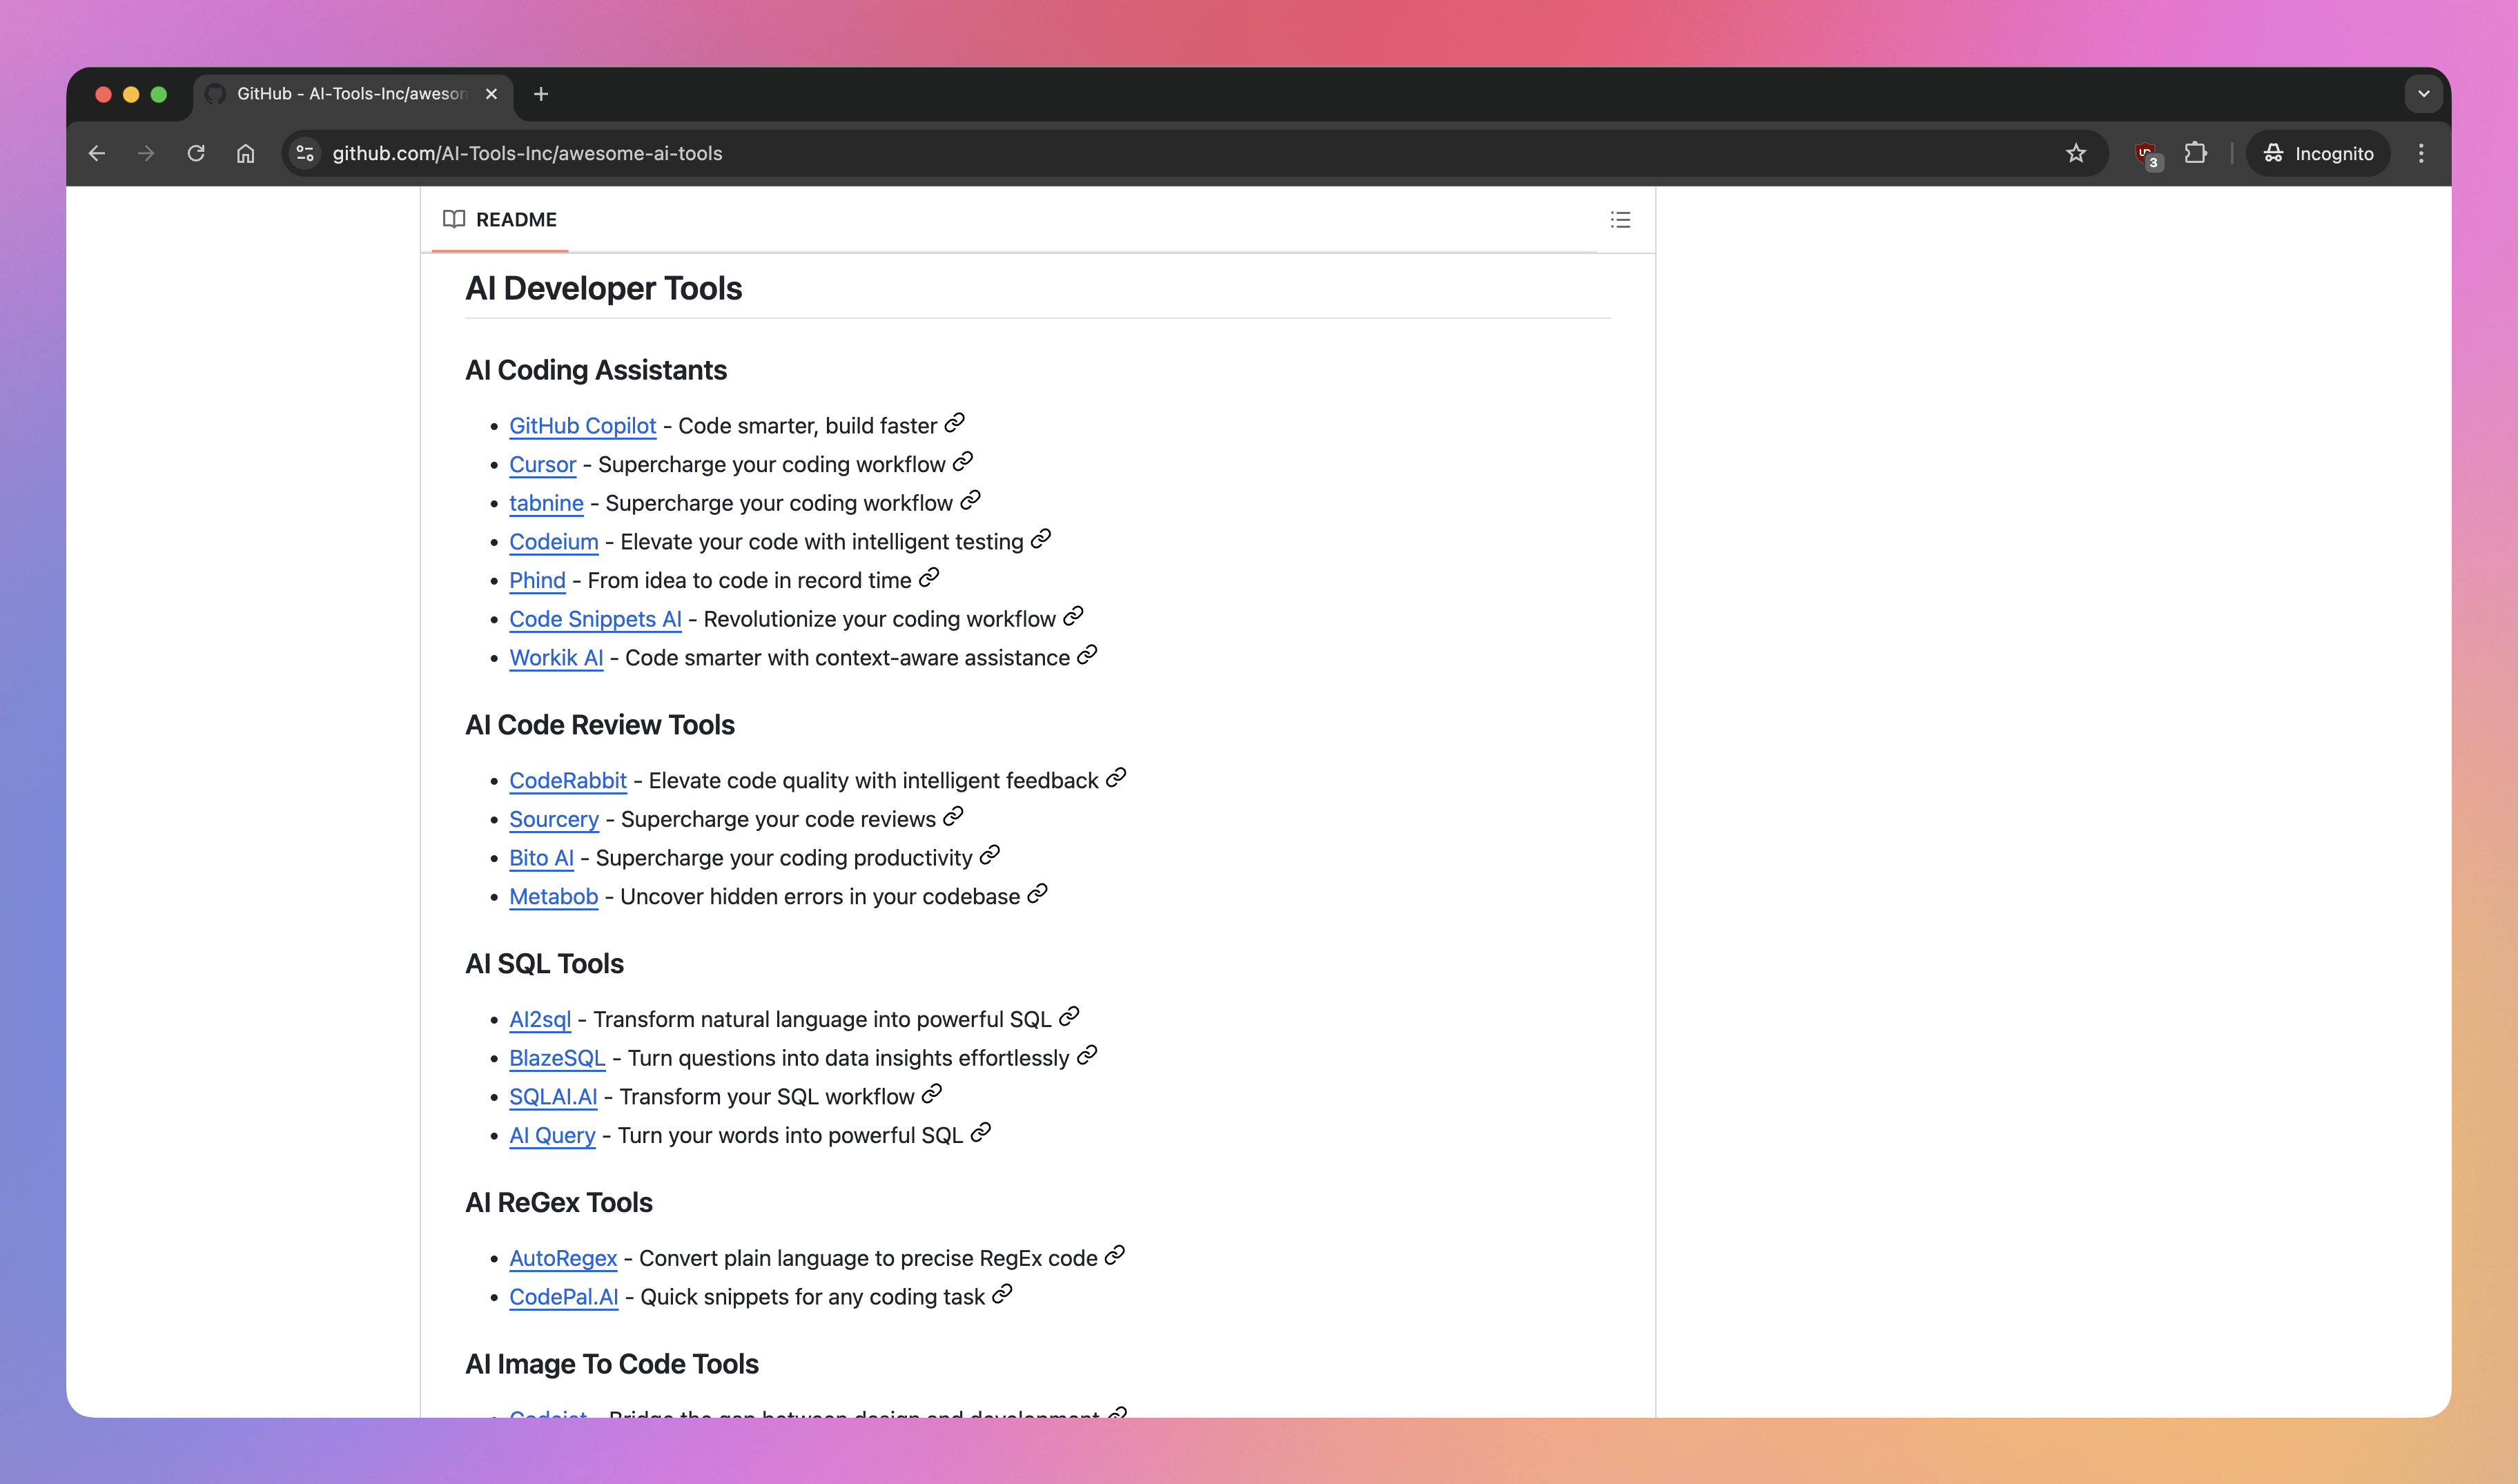Click the Incognito badge
Screen dimensions: 2518x1484
[2317, 153]
